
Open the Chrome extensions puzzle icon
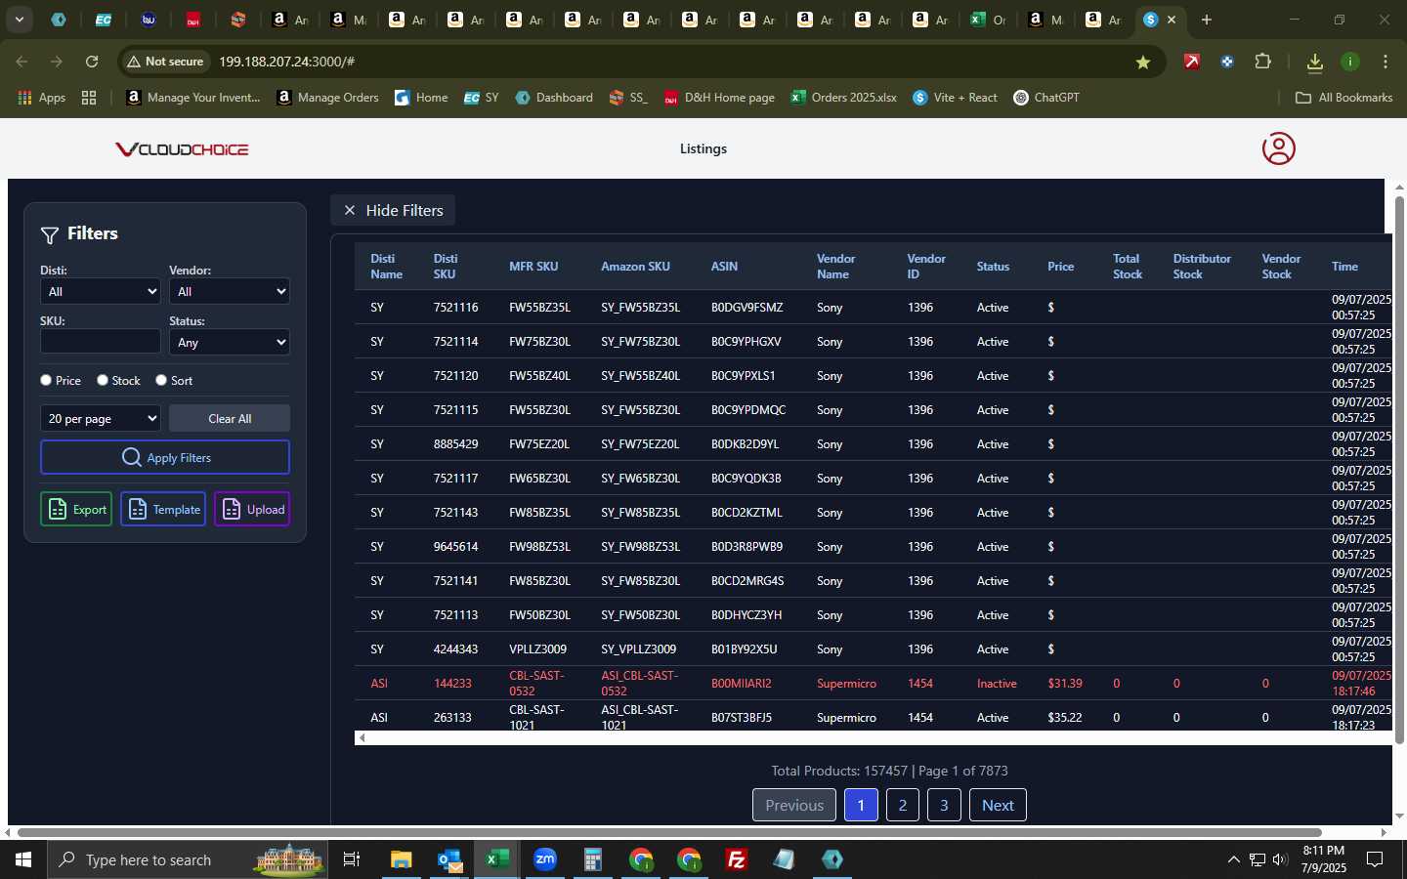point(1262,62)
